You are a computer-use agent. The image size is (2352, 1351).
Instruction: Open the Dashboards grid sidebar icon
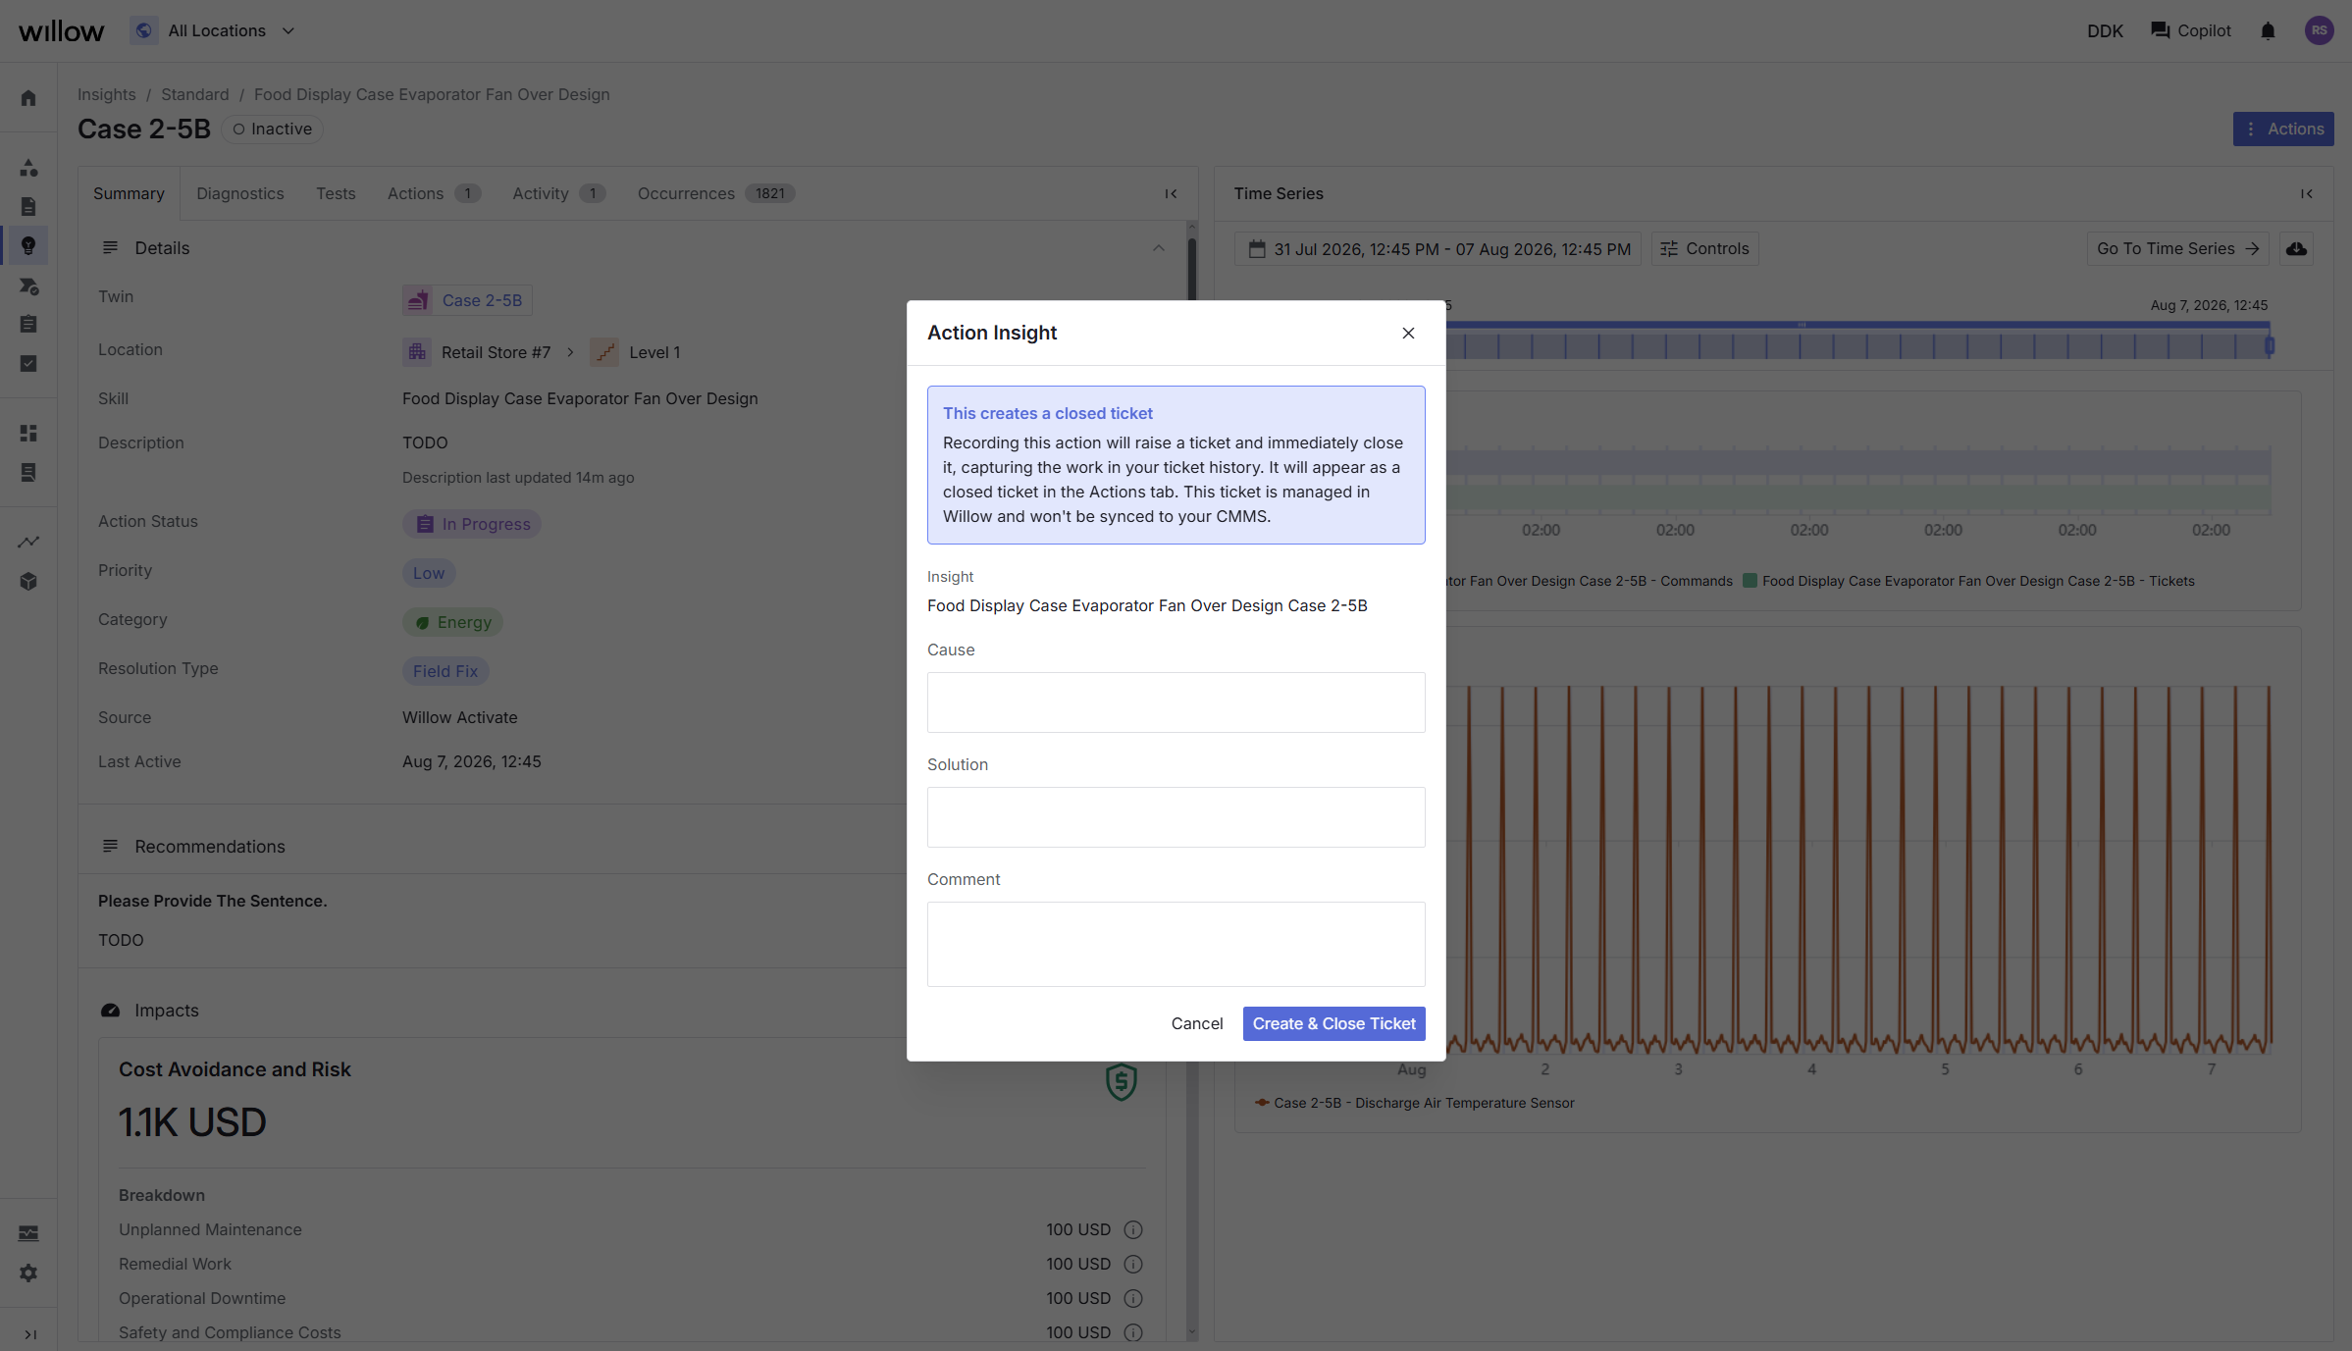[x=28, y=433]
